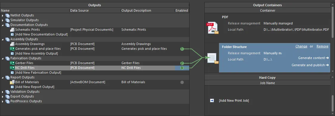Click the Change link for Folder Structure
The height and width of the screenshot is (116, 335).
(301, 47)
